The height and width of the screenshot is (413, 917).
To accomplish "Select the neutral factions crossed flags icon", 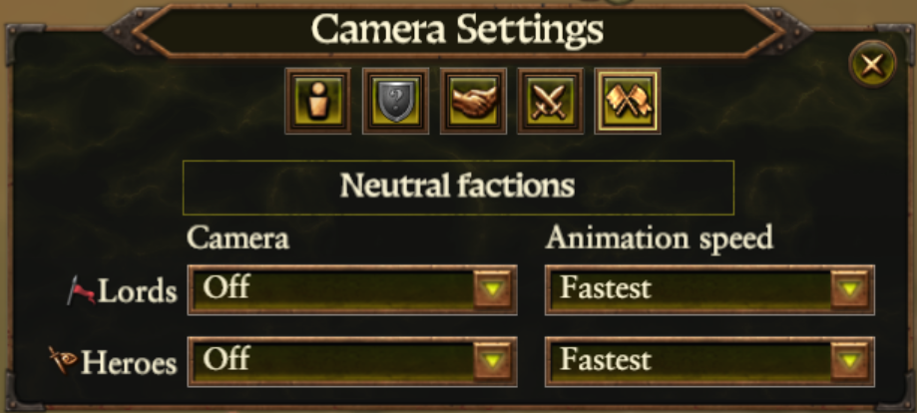I will 628,101.
